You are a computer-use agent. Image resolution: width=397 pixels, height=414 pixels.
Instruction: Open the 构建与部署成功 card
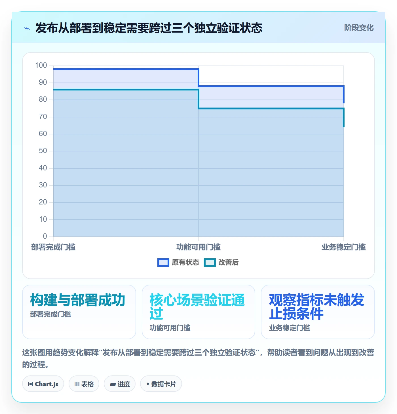pyautogui.click(x=79, y=312)
